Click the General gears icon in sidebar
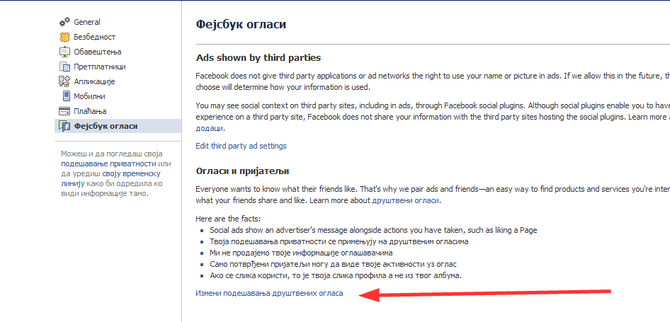Viewport: 670px width, 322px height. click(x=64, y=22)
